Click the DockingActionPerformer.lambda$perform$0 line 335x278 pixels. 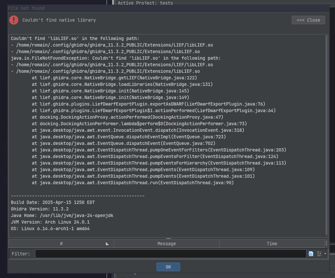(x=139, y=124)
